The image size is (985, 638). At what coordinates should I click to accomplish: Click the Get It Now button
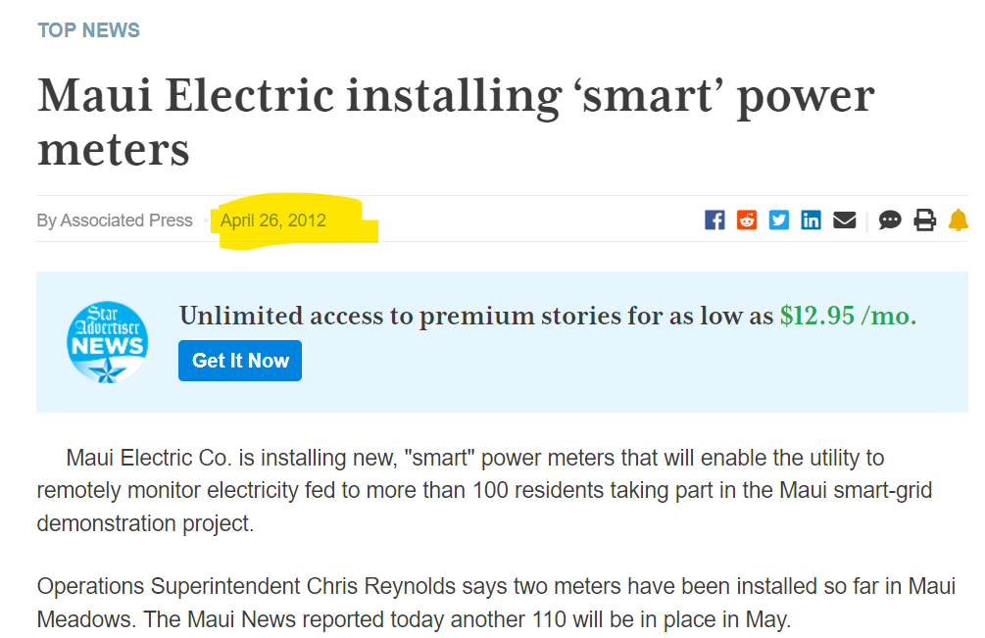[240, 361]
